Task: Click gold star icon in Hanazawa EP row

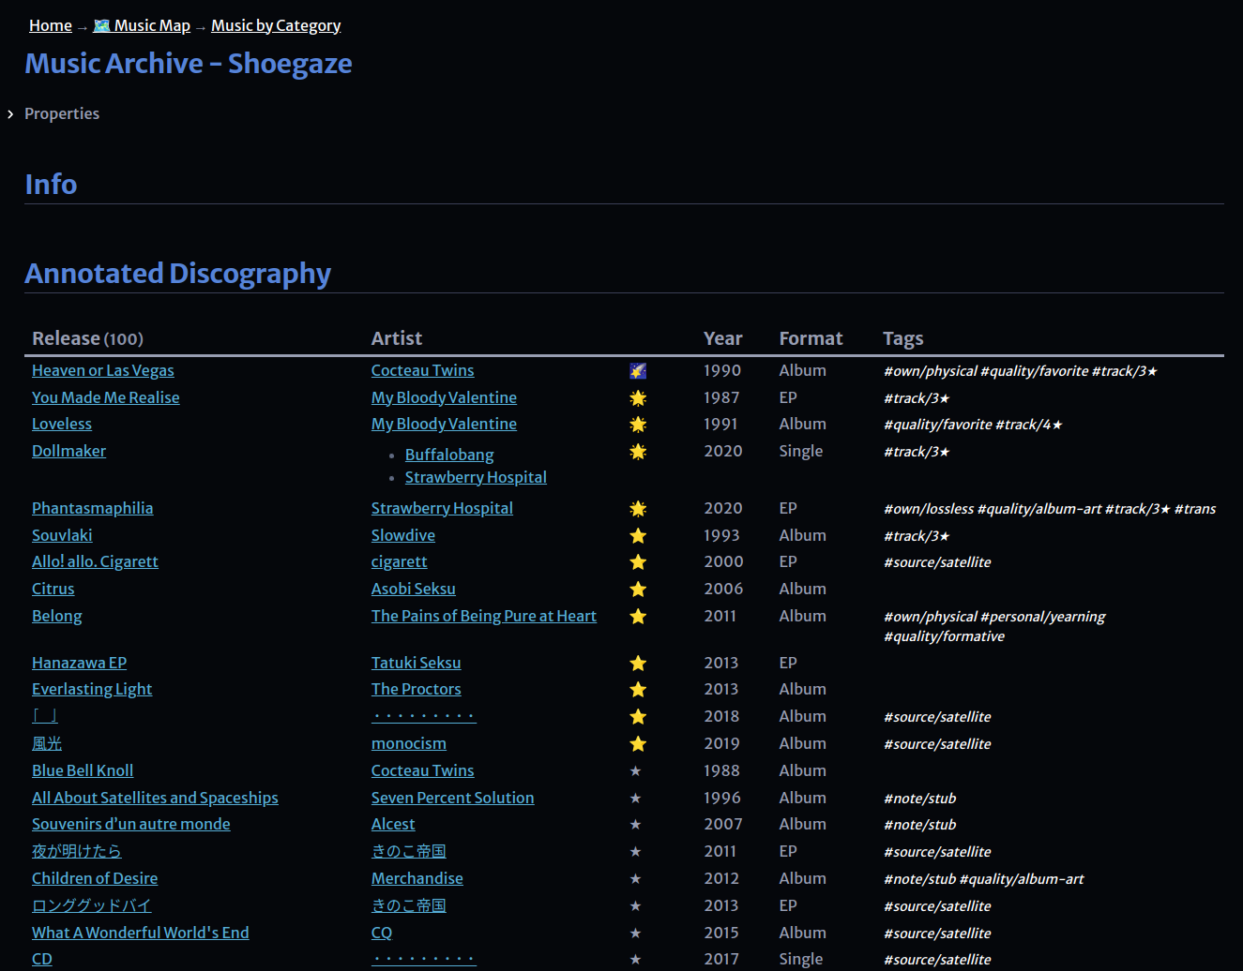Action: pos(638,664)
